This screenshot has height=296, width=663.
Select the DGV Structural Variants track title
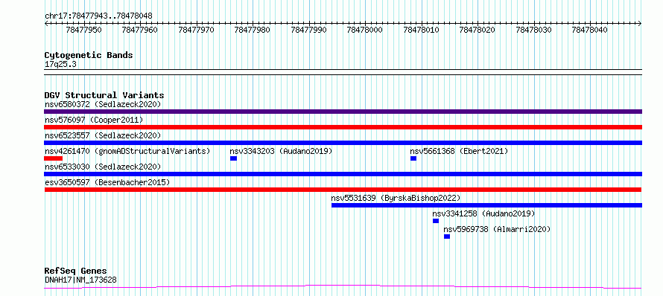coord(104,95)
